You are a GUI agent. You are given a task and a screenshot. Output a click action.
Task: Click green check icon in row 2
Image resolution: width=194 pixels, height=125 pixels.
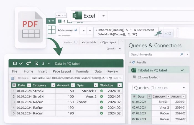click(102, 96)
